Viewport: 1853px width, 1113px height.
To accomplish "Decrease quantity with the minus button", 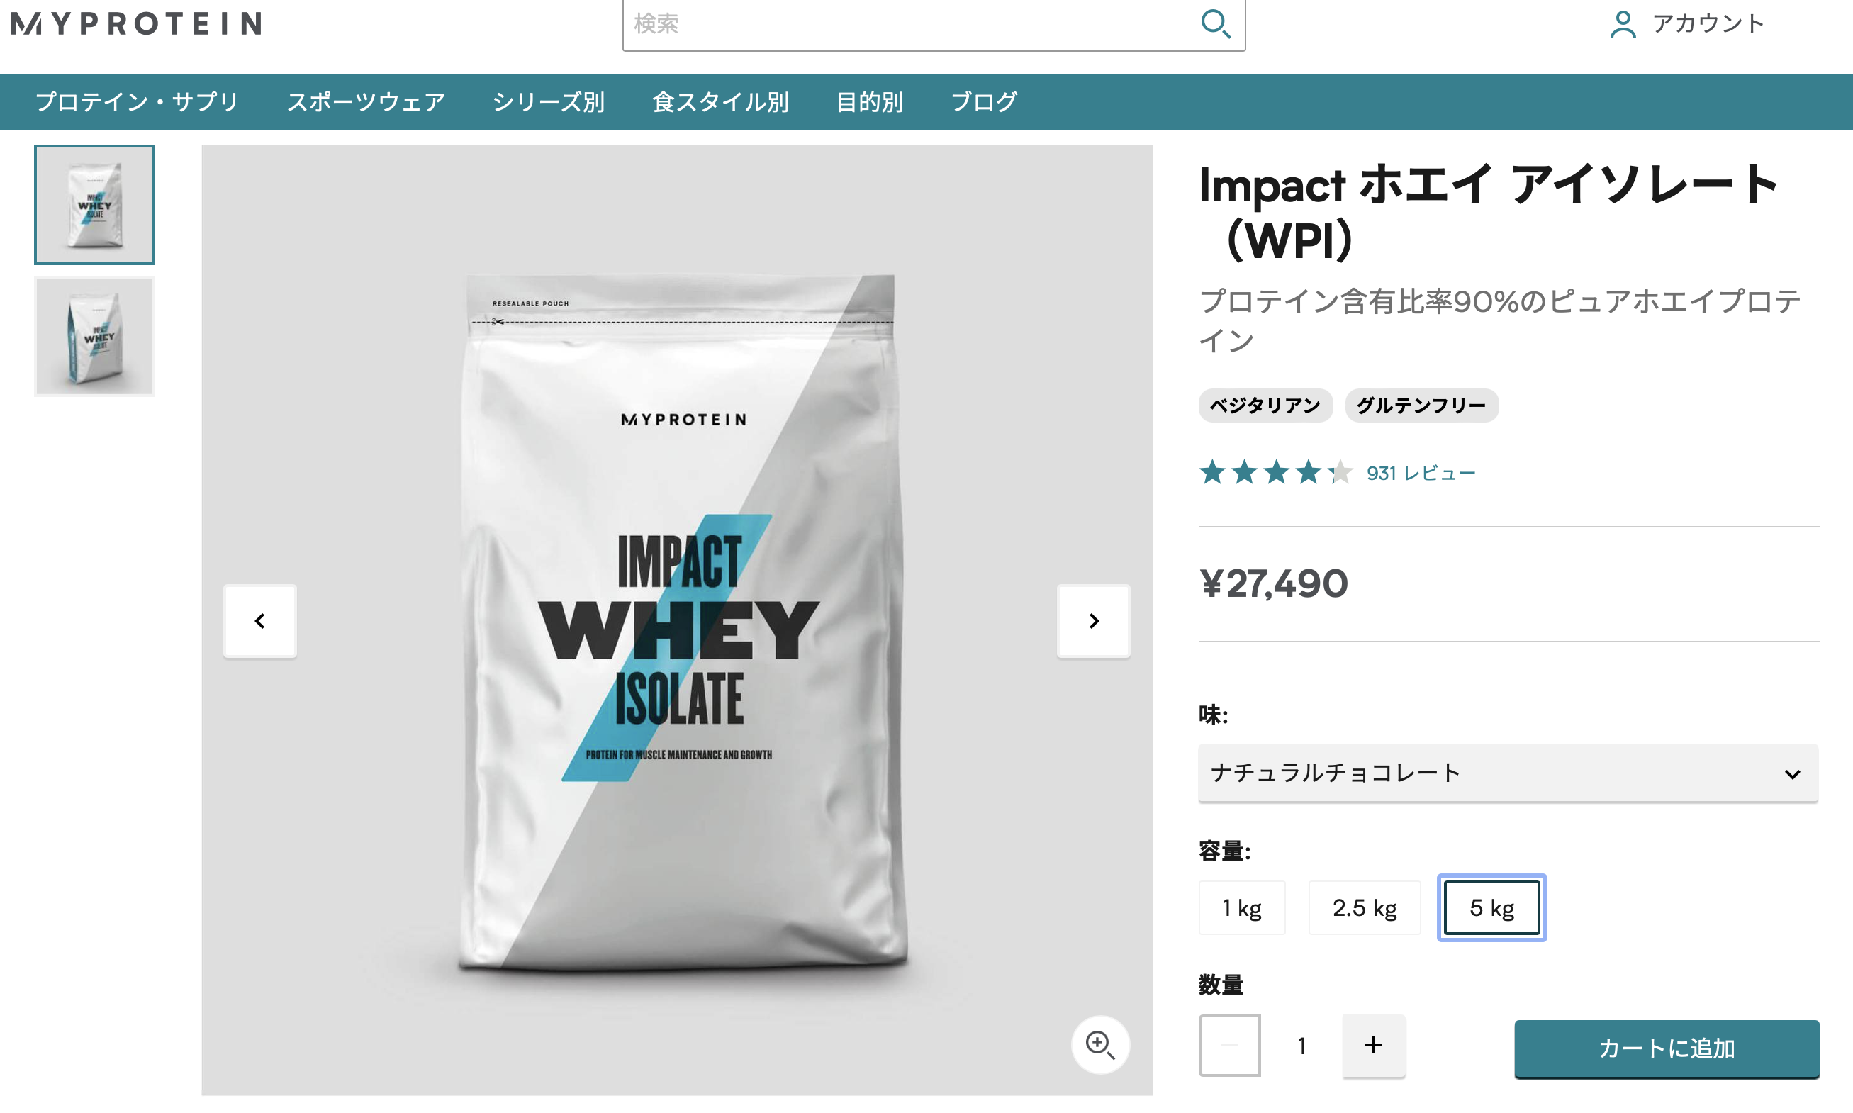I will pos(1230,1046).
